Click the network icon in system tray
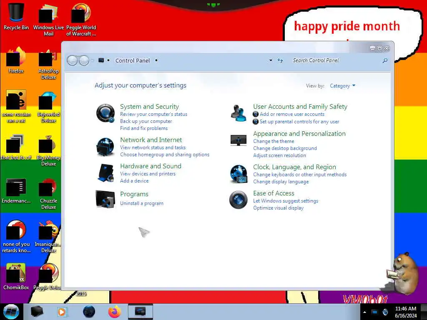Image resolution: width=427 pixels, height=320 pixels. pos(375,312)
